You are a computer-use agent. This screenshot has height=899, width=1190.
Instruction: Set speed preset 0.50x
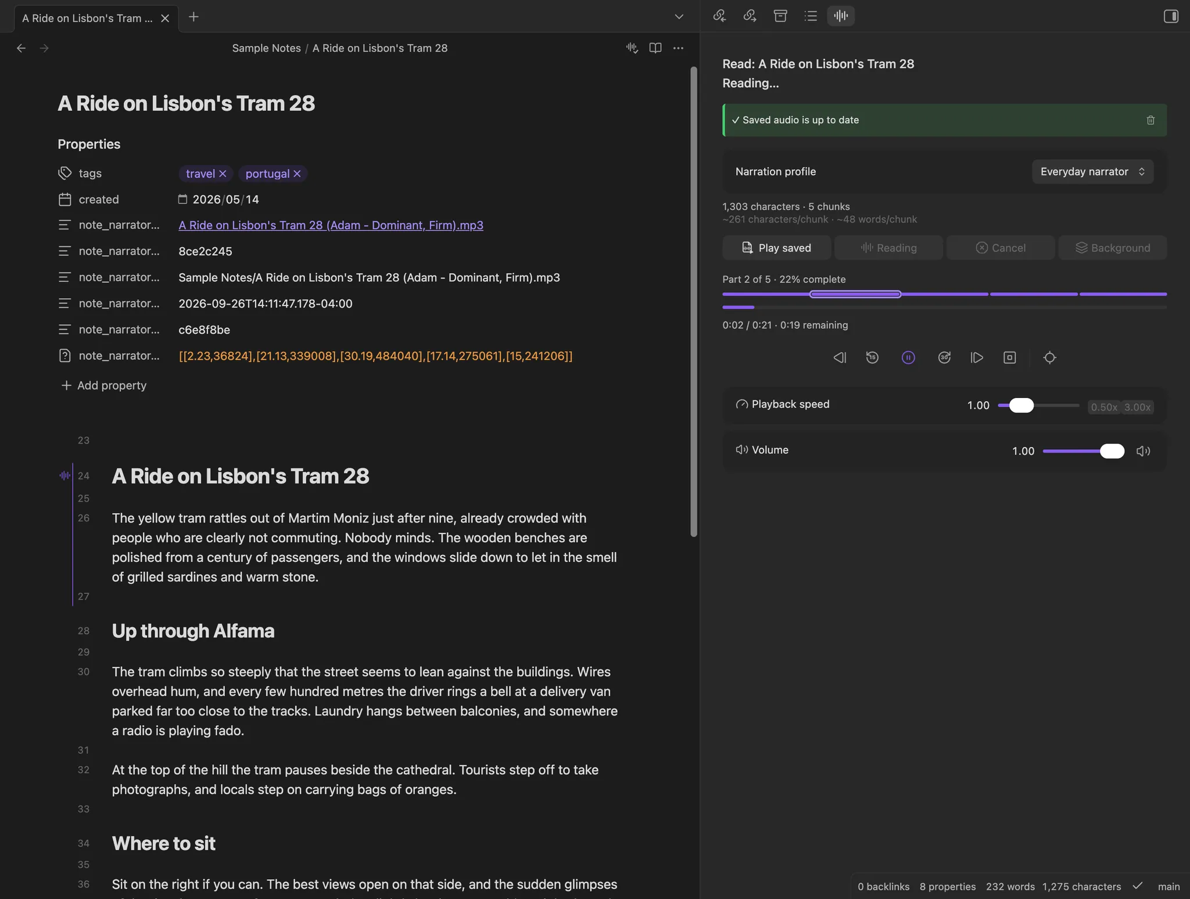(1104, 407)
